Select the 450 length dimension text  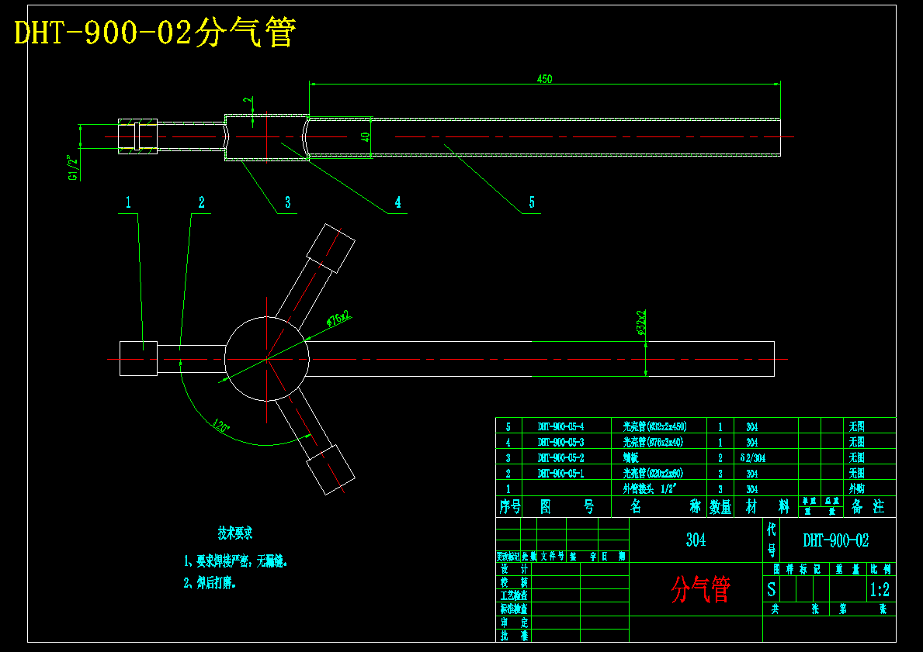[544, 79]
